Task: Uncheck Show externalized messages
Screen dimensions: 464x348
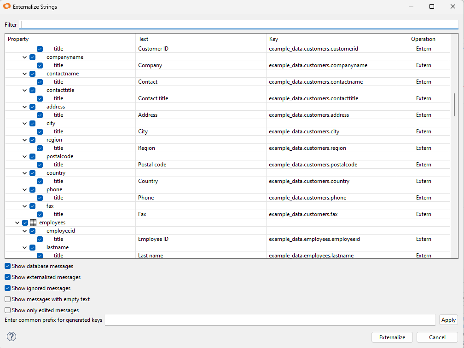Action: (8, 277)
